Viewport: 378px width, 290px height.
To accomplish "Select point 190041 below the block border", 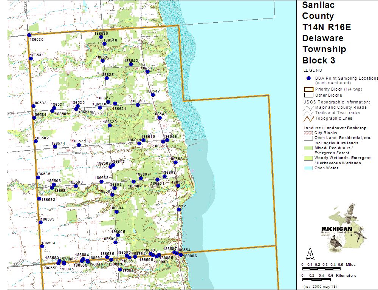I will (120, 270).
